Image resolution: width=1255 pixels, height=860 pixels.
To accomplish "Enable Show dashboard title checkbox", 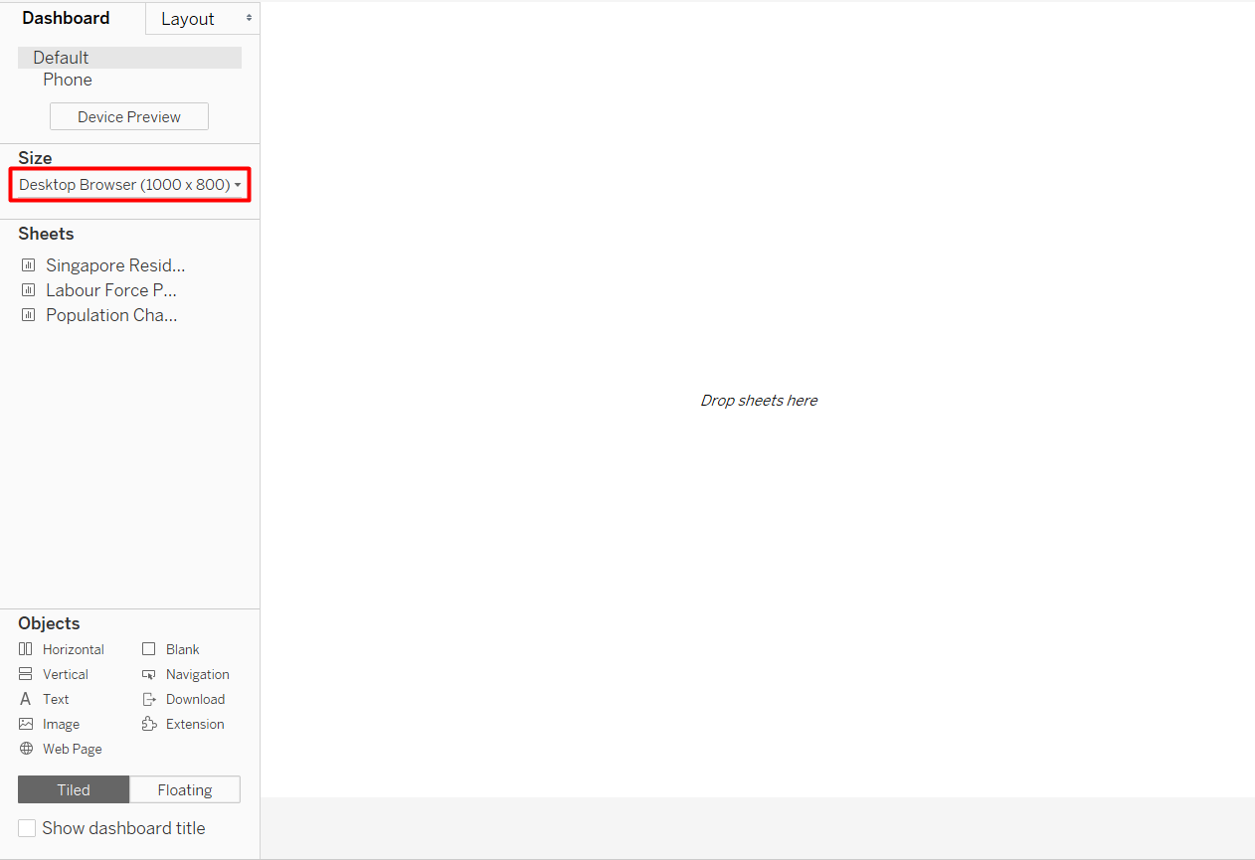I will pyautogui.click(x=27, y=828).
